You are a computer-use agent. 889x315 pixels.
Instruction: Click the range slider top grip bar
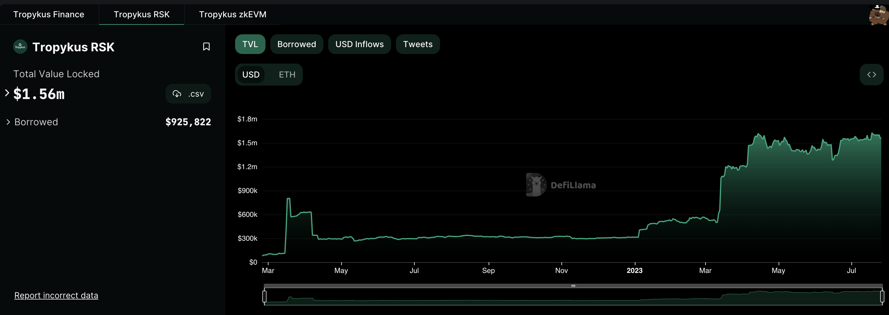(573, 286)
